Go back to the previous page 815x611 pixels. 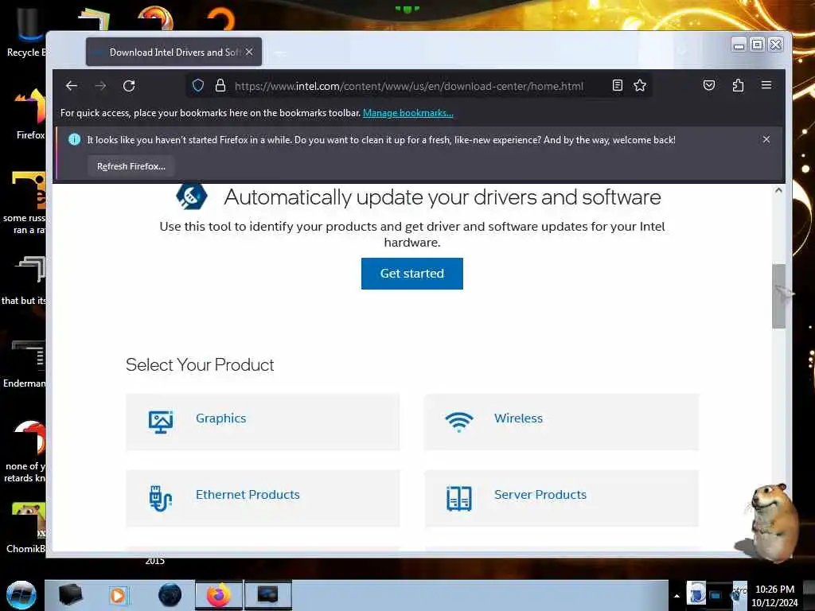coord(72,86)
